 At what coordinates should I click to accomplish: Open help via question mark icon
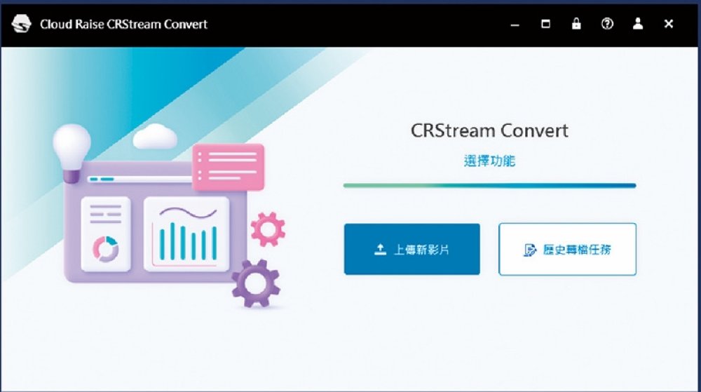[x=607, y=24]
